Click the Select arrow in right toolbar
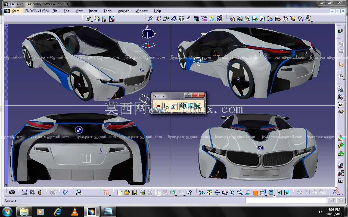The image size is (348, 217). click(341, 65)
